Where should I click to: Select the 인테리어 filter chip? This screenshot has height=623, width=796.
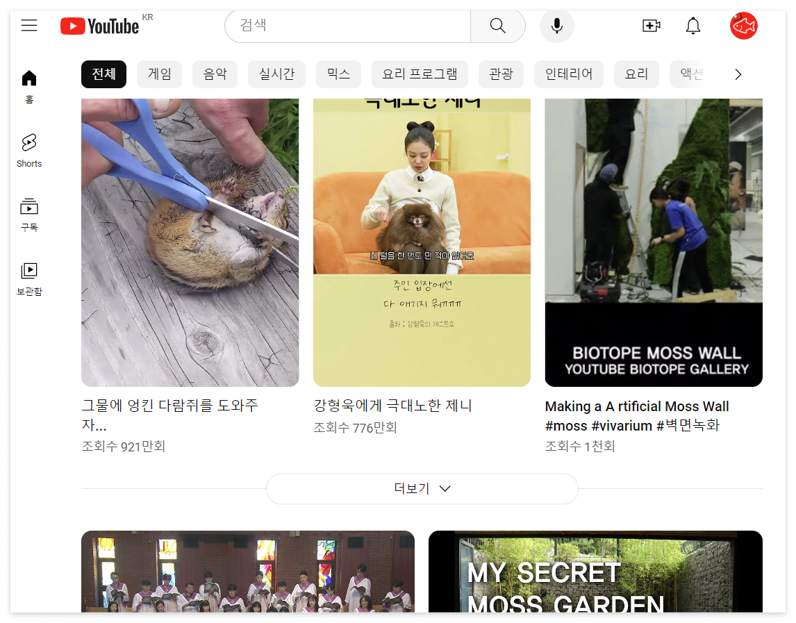(x=569, y=74)
